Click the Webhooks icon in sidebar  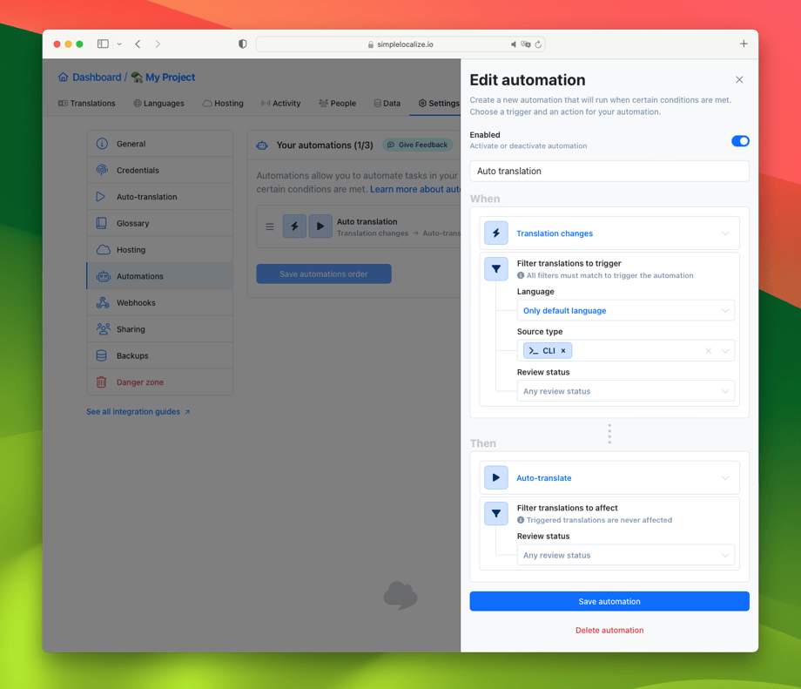tap(103, 302)
